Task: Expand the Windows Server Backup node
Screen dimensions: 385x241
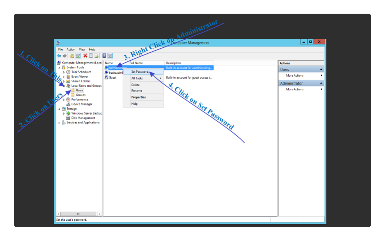Action: tap(64, 114)
